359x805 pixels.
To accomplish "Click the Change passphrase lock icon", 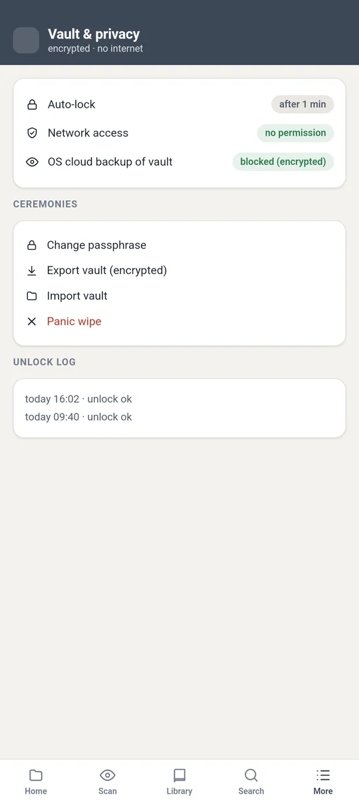I will (31, 245).
